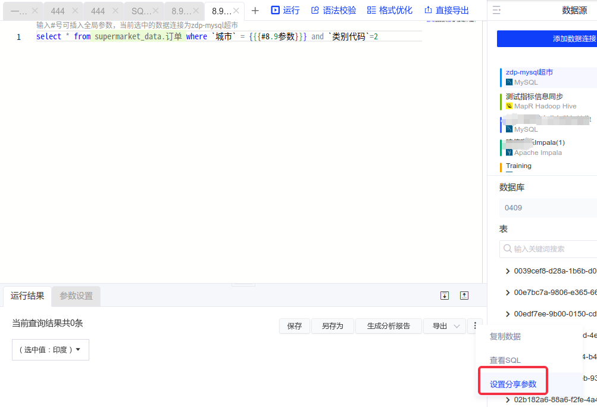
Task: Click the upload-arrow panel icon in results bar
Action: (x=464, y=296)
